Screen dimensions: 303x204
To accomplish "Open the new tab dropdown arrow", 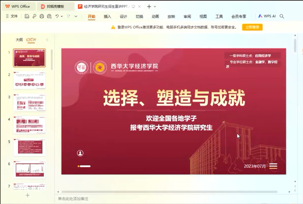I will [156, 7].
